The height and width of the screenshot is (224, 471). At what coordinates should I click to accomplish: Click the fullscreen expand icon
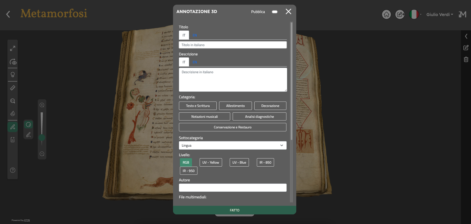click(13, 49)
